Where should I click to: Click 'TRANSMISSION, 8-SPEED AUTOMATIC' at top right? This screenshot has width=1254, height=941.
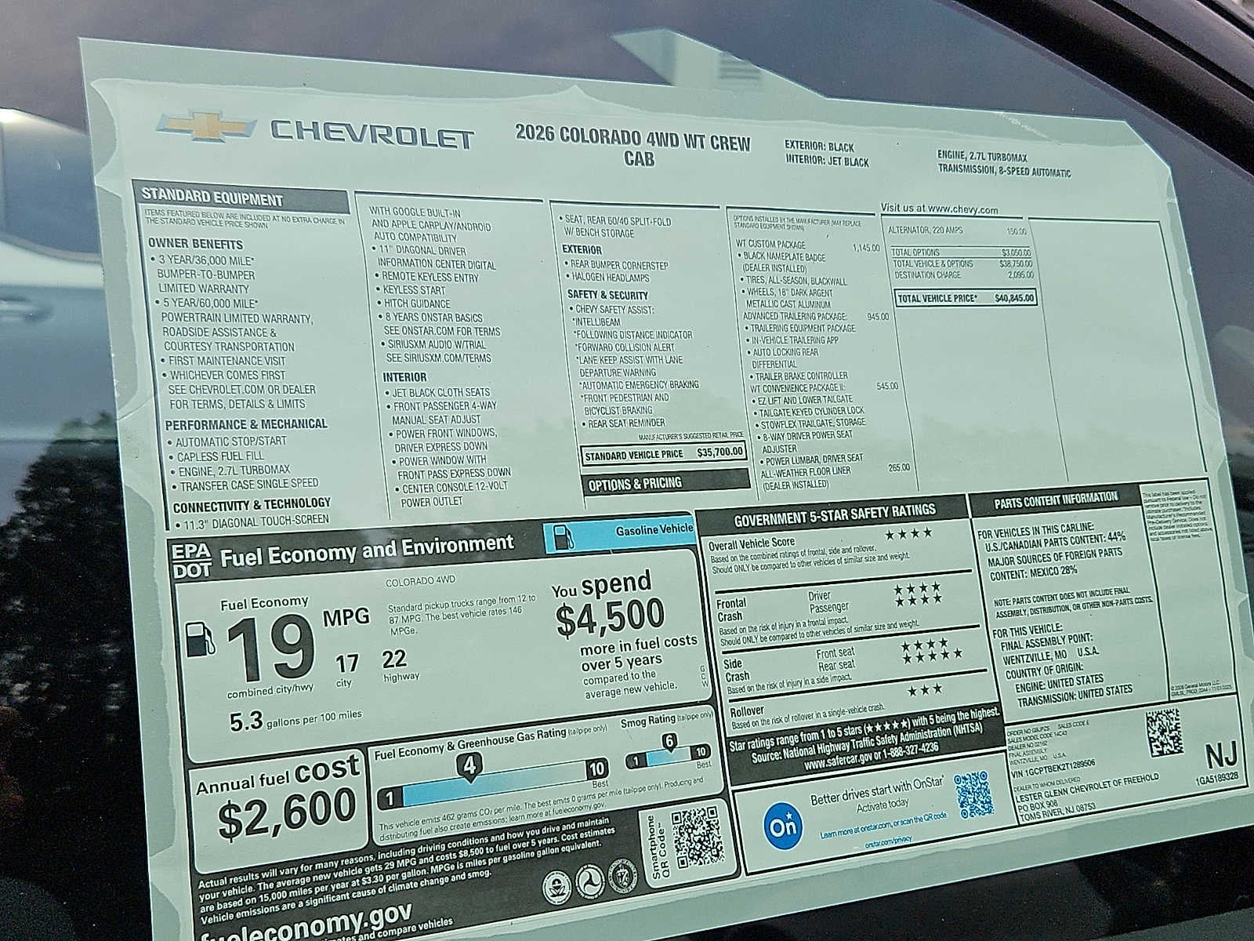point(1004,170)
